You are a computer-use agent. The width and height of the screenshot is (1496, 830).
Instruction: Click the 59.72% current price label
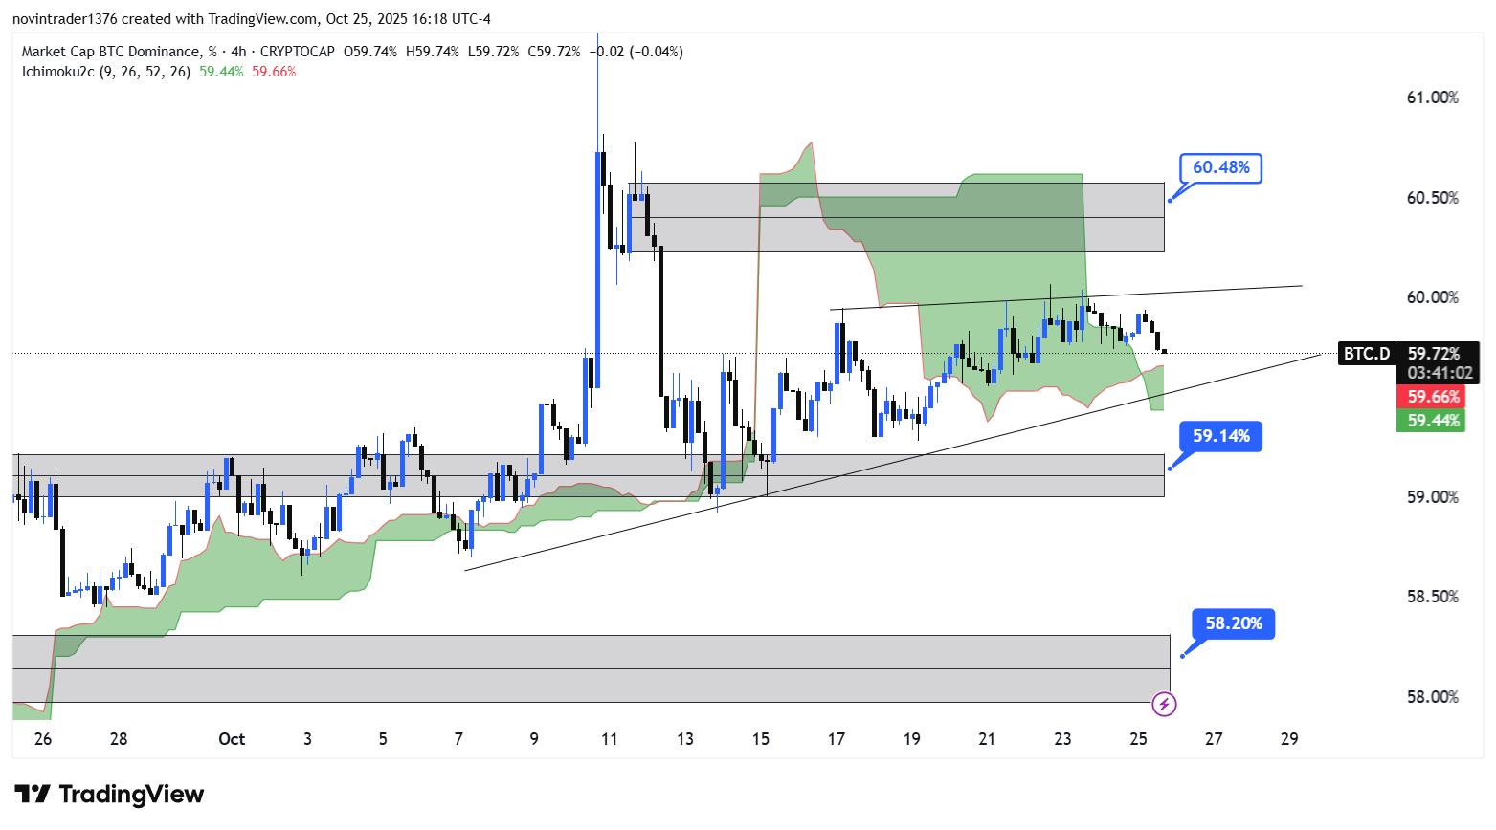click(x=1434, y=354)
